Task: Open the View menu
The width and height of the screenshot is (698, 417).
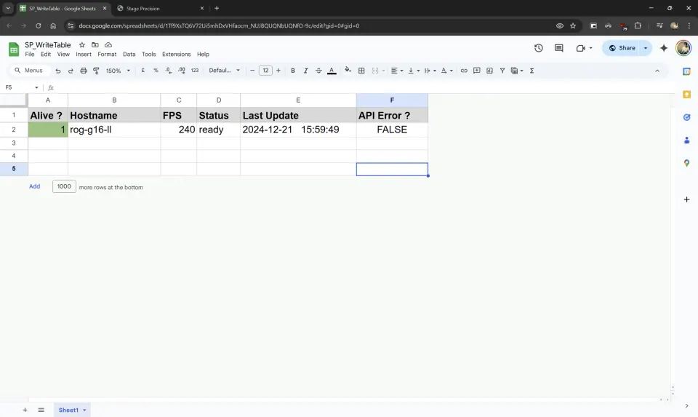Action: coord(63,55)
